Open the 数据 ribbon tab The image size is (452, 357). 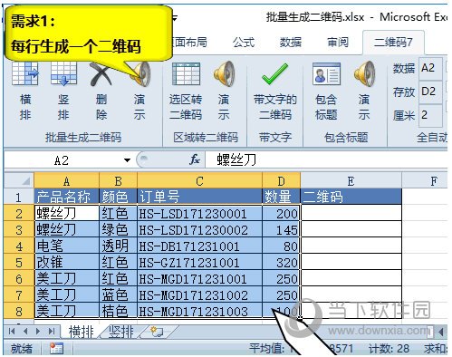[x=290, y=43]
